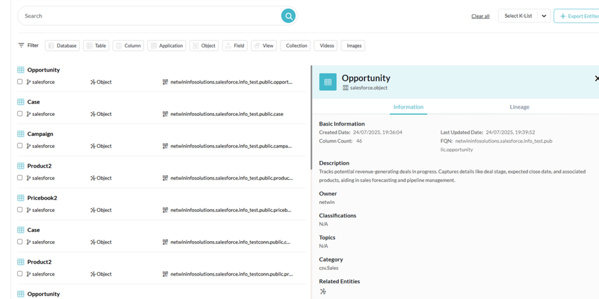Check the checkbox under Pricebook2

pos(20,210)
